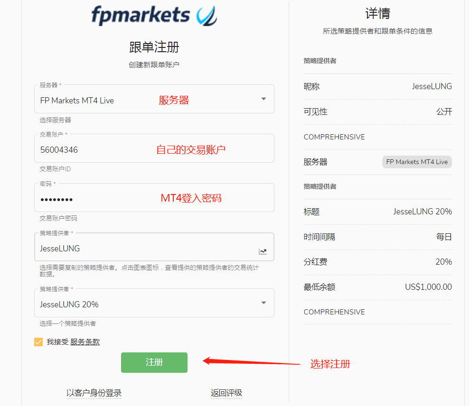Select the nickname value JesseLUNG in details
The height and width of the screenshot is (406, 470).
tap(432, 86)
